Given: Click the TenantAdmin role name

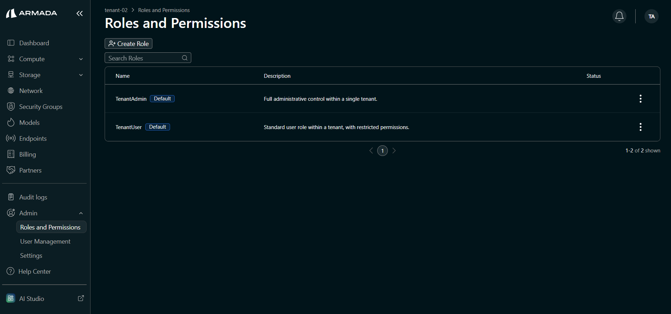Looking at the screenshot, I should tap(131, 99).
